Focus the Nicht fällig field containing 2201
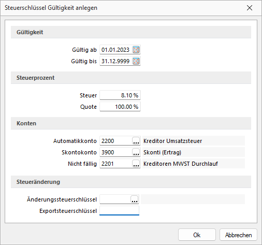The width and height of the screenshot is (262, 245). [116, 164]
